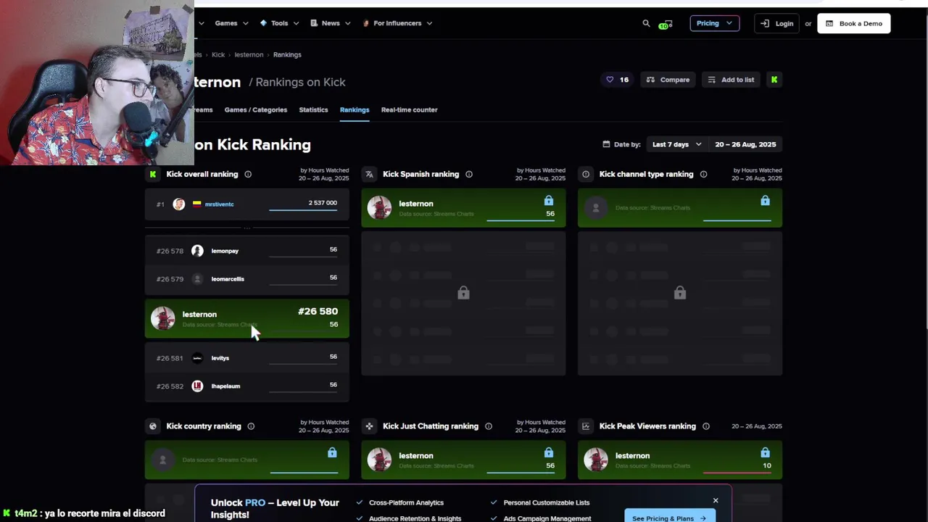Viewport: 928px width, 522px height.
Task: Click mrstiventc avatar in rank one row
Action: click(178, 204)
